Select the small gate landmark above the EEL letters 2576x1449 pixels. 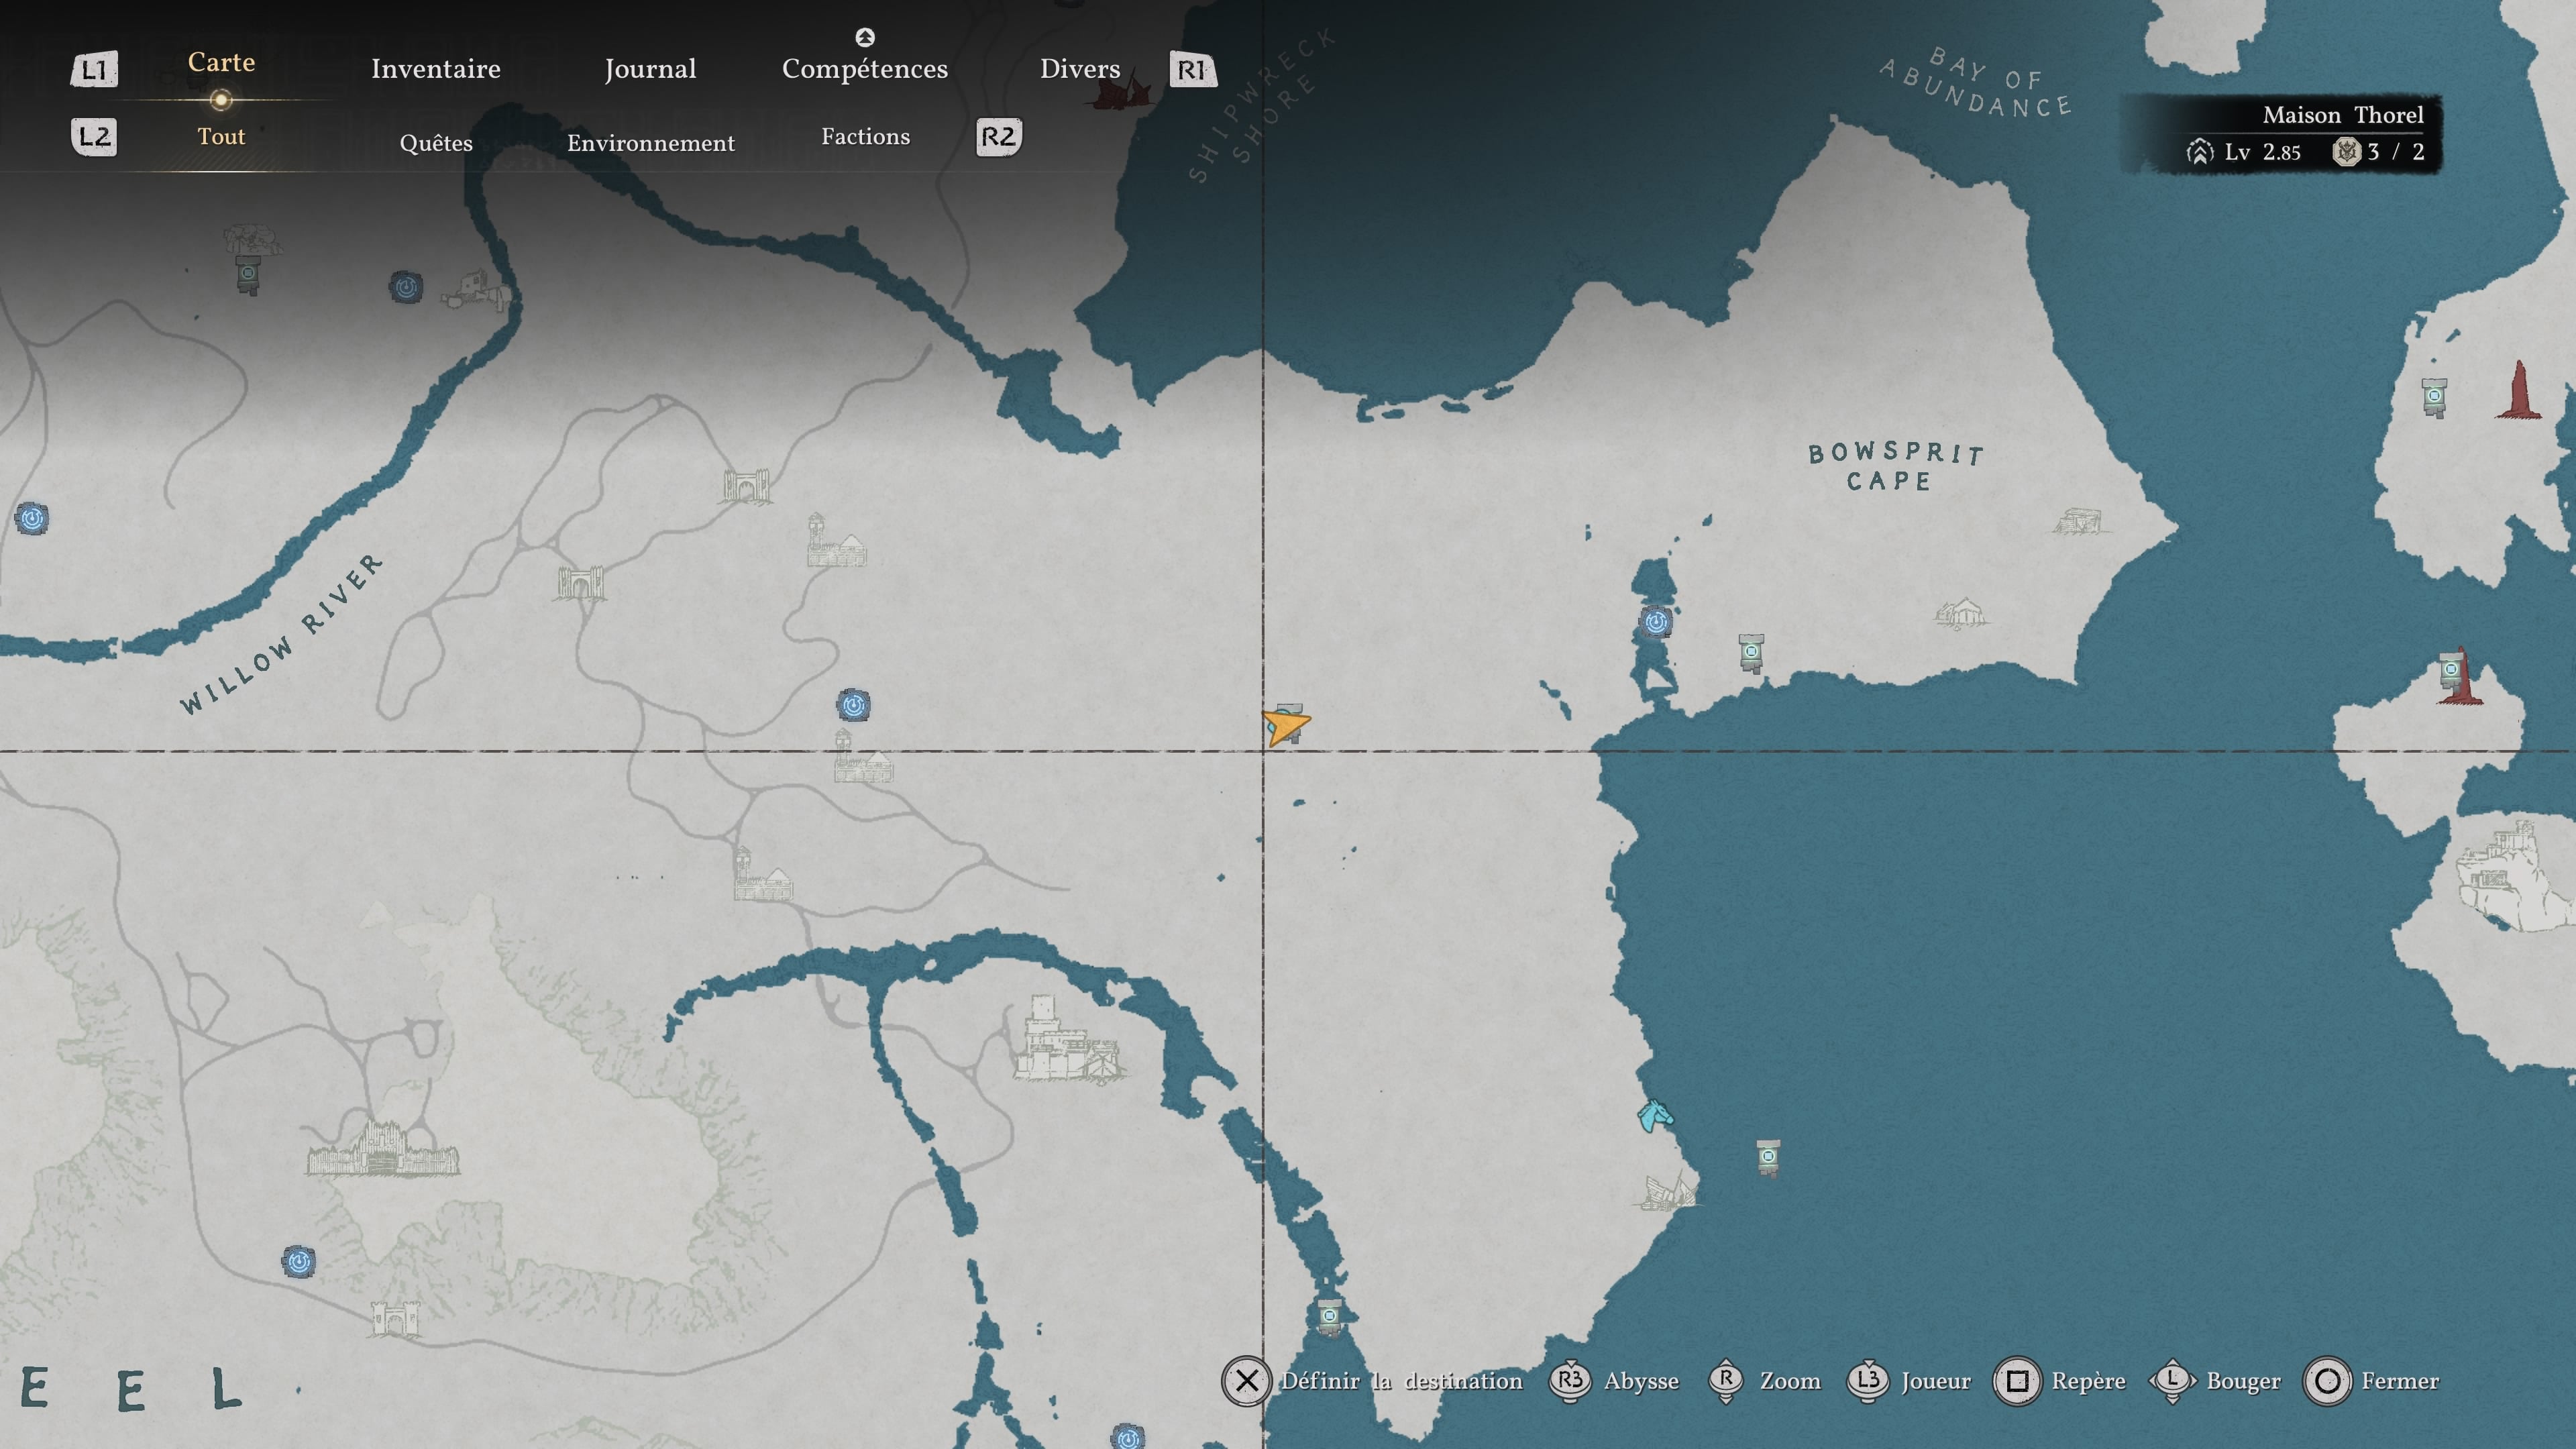click(x=394, y=1318)
